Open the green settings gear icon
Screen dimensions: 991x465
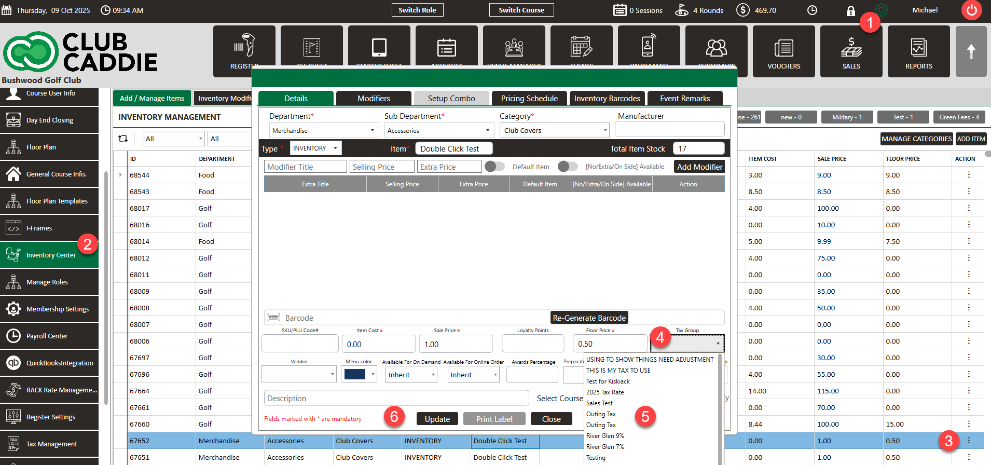pos(882,10)
